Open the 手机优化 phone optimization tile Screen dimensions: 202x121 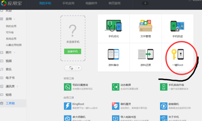(x=114, y=28)
